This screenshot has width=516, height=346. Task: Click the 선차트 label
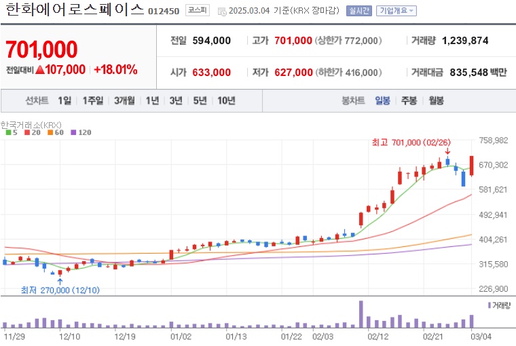point(37,100)
